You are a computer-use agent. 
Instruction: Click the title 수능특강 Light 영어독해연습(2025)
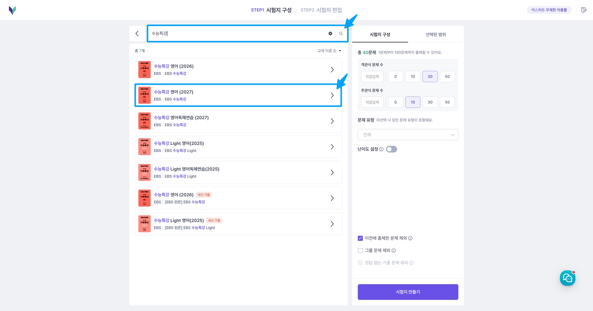[186, 169]
